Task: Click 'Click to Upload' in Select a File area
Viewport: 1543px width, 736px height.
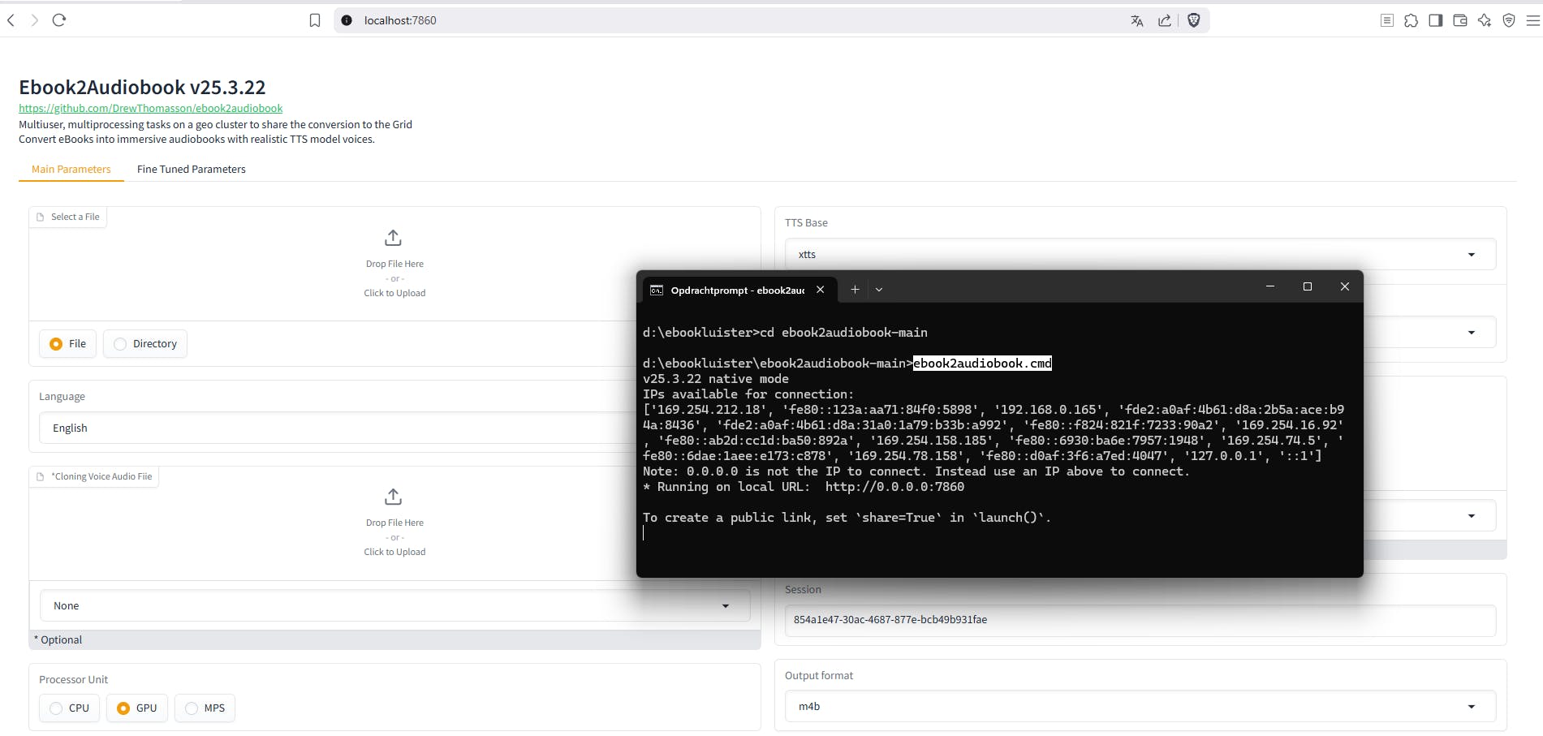Action: [394, 294]
